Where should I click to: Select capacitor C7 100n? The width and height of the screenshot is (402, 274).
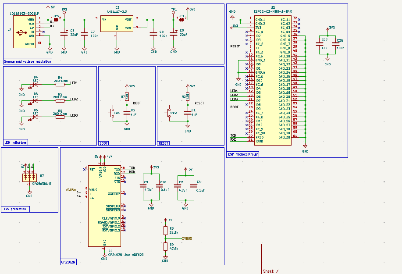(x=84, y=34)
